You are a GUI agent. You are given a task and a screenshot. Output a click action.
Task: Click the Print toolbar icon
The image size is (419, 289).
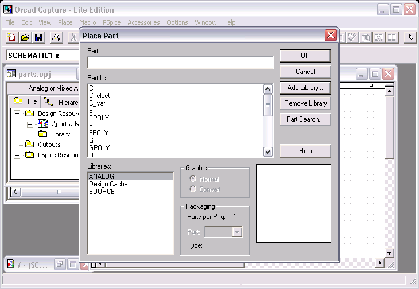point(56,37)
